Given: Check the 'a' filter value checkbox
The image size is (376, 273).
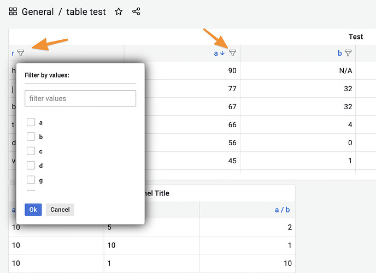Looking at the screenshot, I should (x=31, y=122).
